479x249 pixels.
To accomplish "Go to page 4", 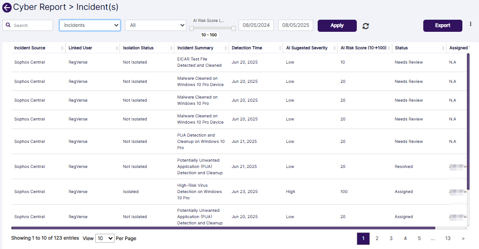I will (405, 239).
